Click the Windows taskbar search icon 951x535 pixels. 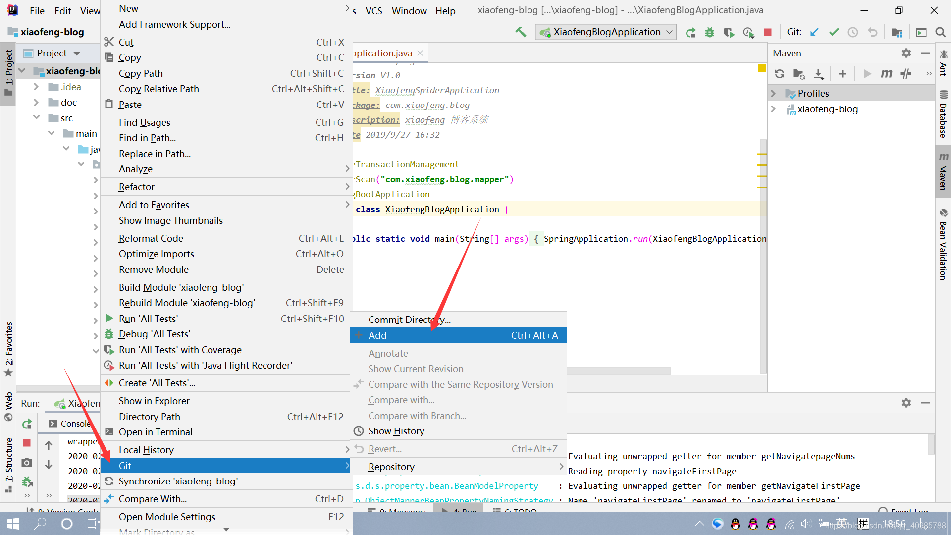(x=40, y=524)
